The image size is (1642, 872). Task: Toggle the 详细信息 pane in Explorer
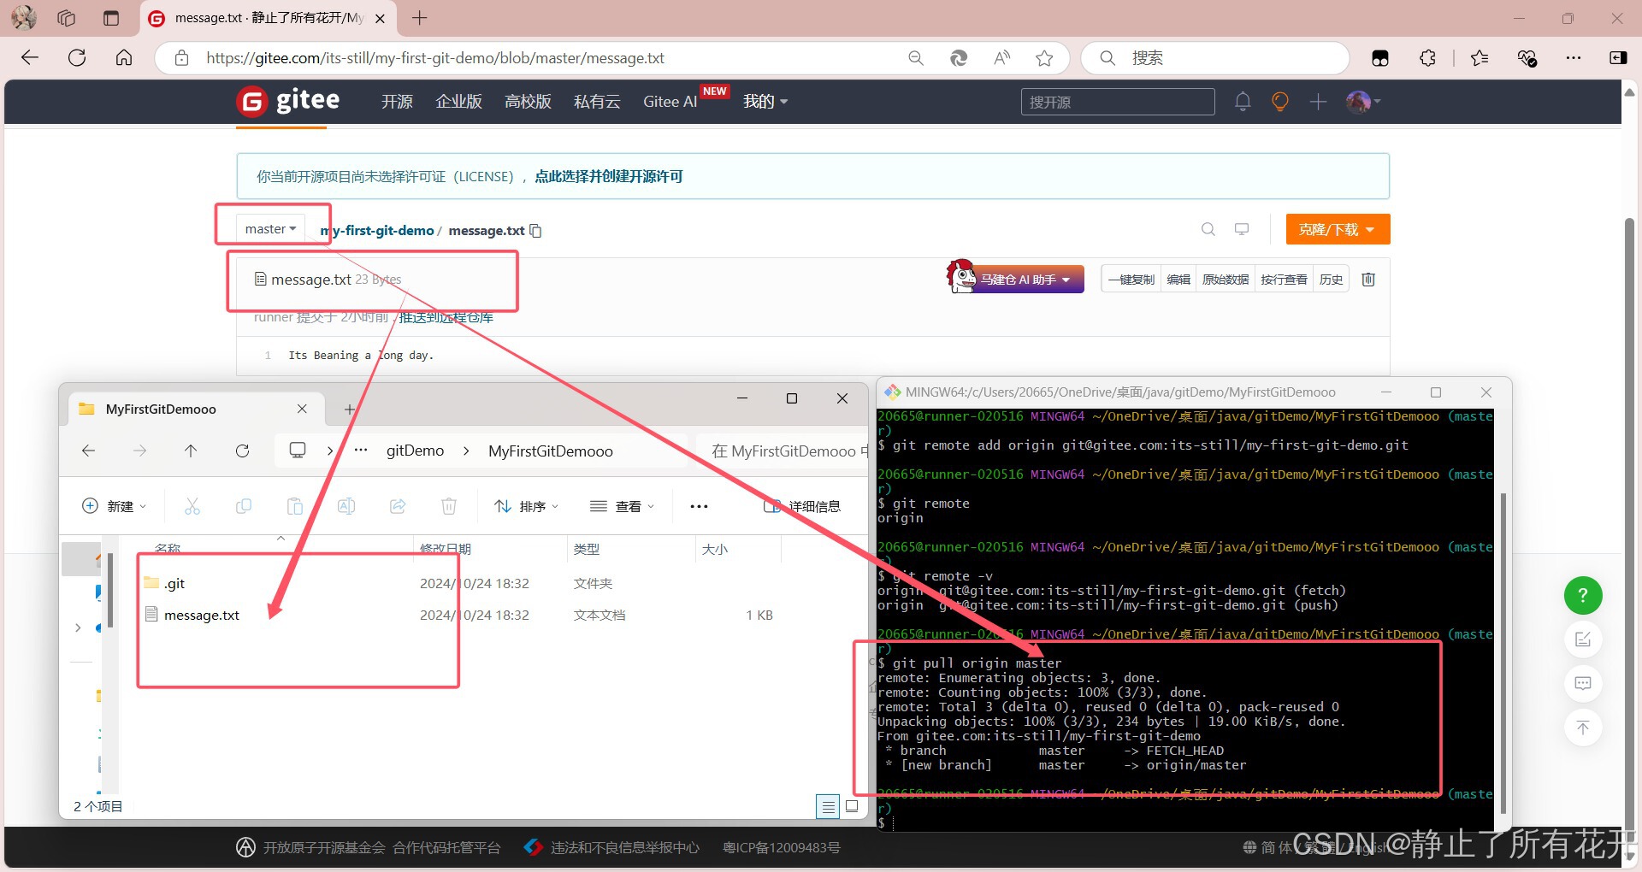802,506
